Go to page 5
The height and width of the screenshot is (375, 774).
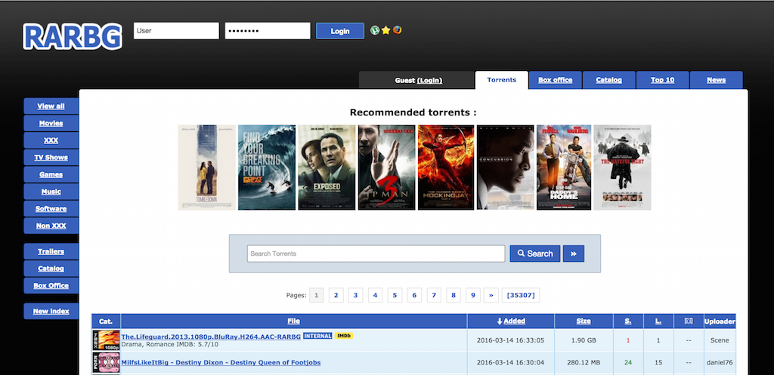395,295
